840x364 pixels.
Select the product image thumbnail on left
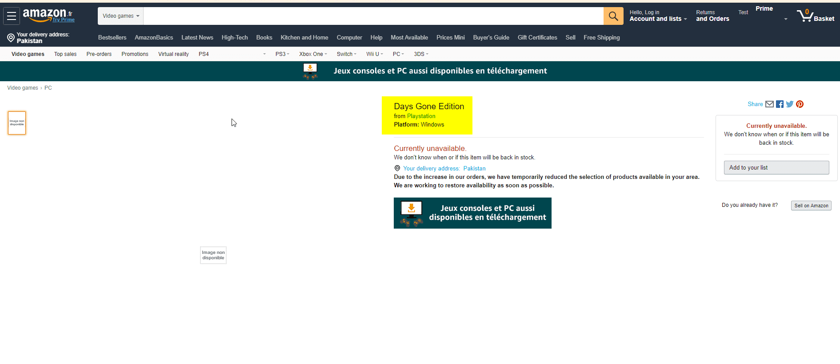pos(17,123)
